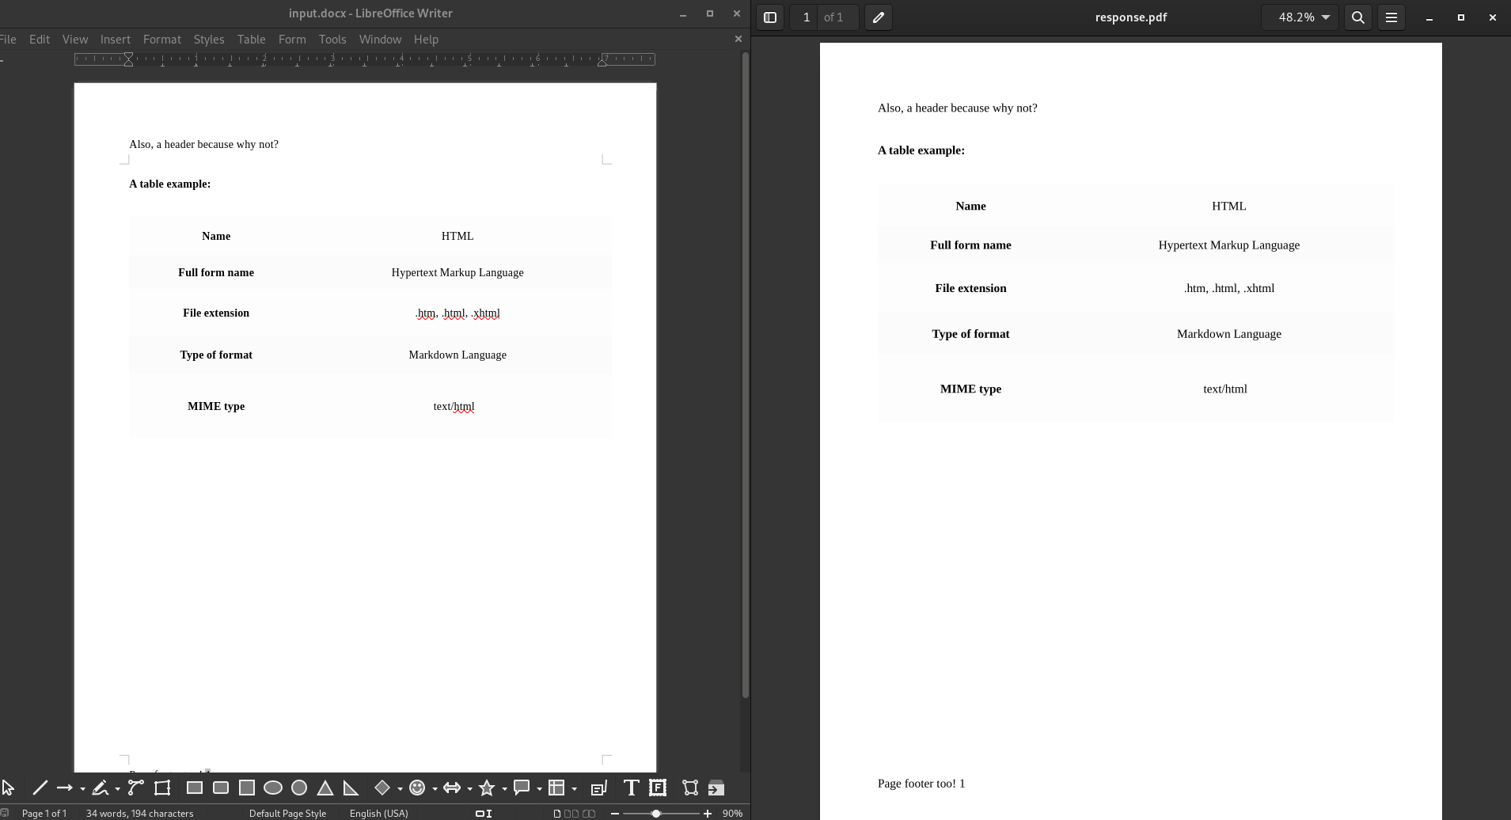The width and height of the screenshot is (1511, 820).
Task: Open the Format menu
Action: [x=162, y=39]
